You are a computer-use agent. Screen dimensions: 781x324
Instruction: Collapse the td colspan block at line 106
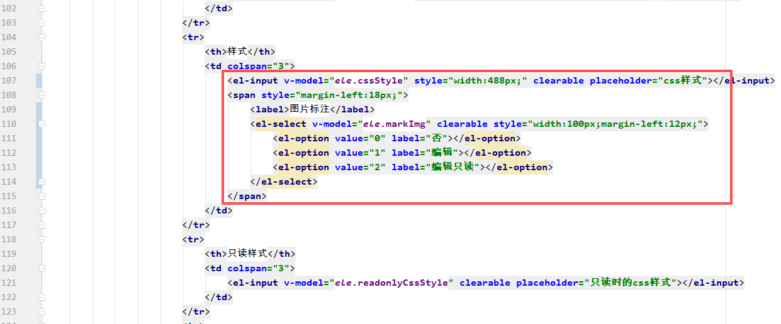pos(42,66)
